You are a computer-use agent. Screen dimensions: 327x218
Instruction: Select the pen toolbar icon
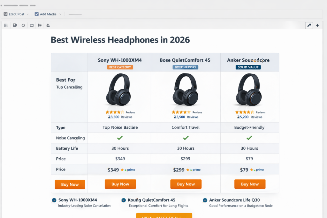point(40,25)
